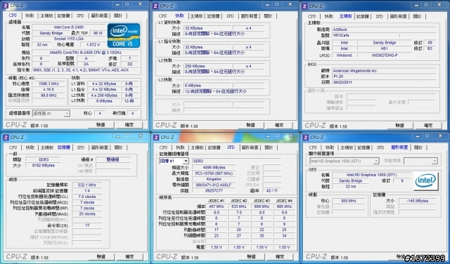
Task: Click the 'ASRock' manufacturer field
Action: point(384,29)
